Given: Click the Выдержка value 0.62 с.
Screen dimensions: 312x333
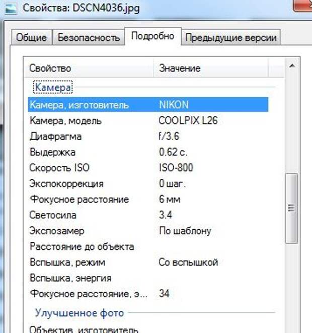Looking at the screenshot, I should click(x=173, y=152).
